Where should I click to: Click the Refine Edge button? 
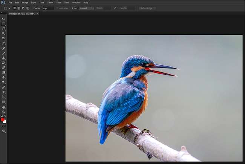(147, 8)
